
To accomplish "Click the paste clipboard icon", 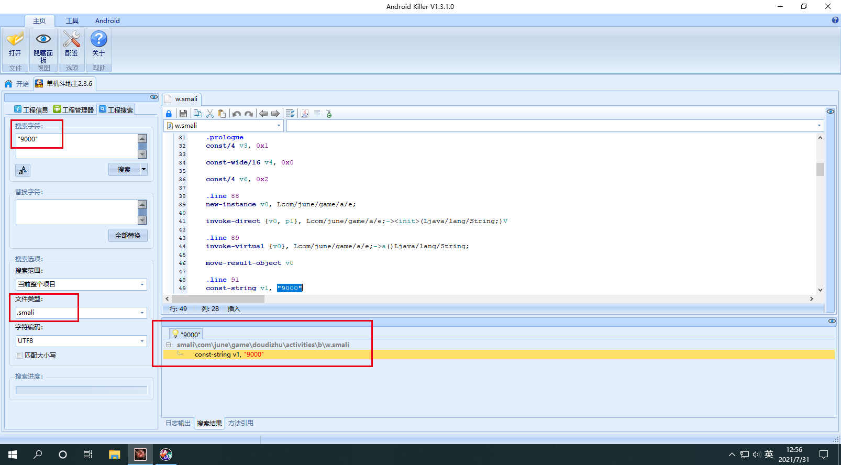I will [x=222, y=114].
